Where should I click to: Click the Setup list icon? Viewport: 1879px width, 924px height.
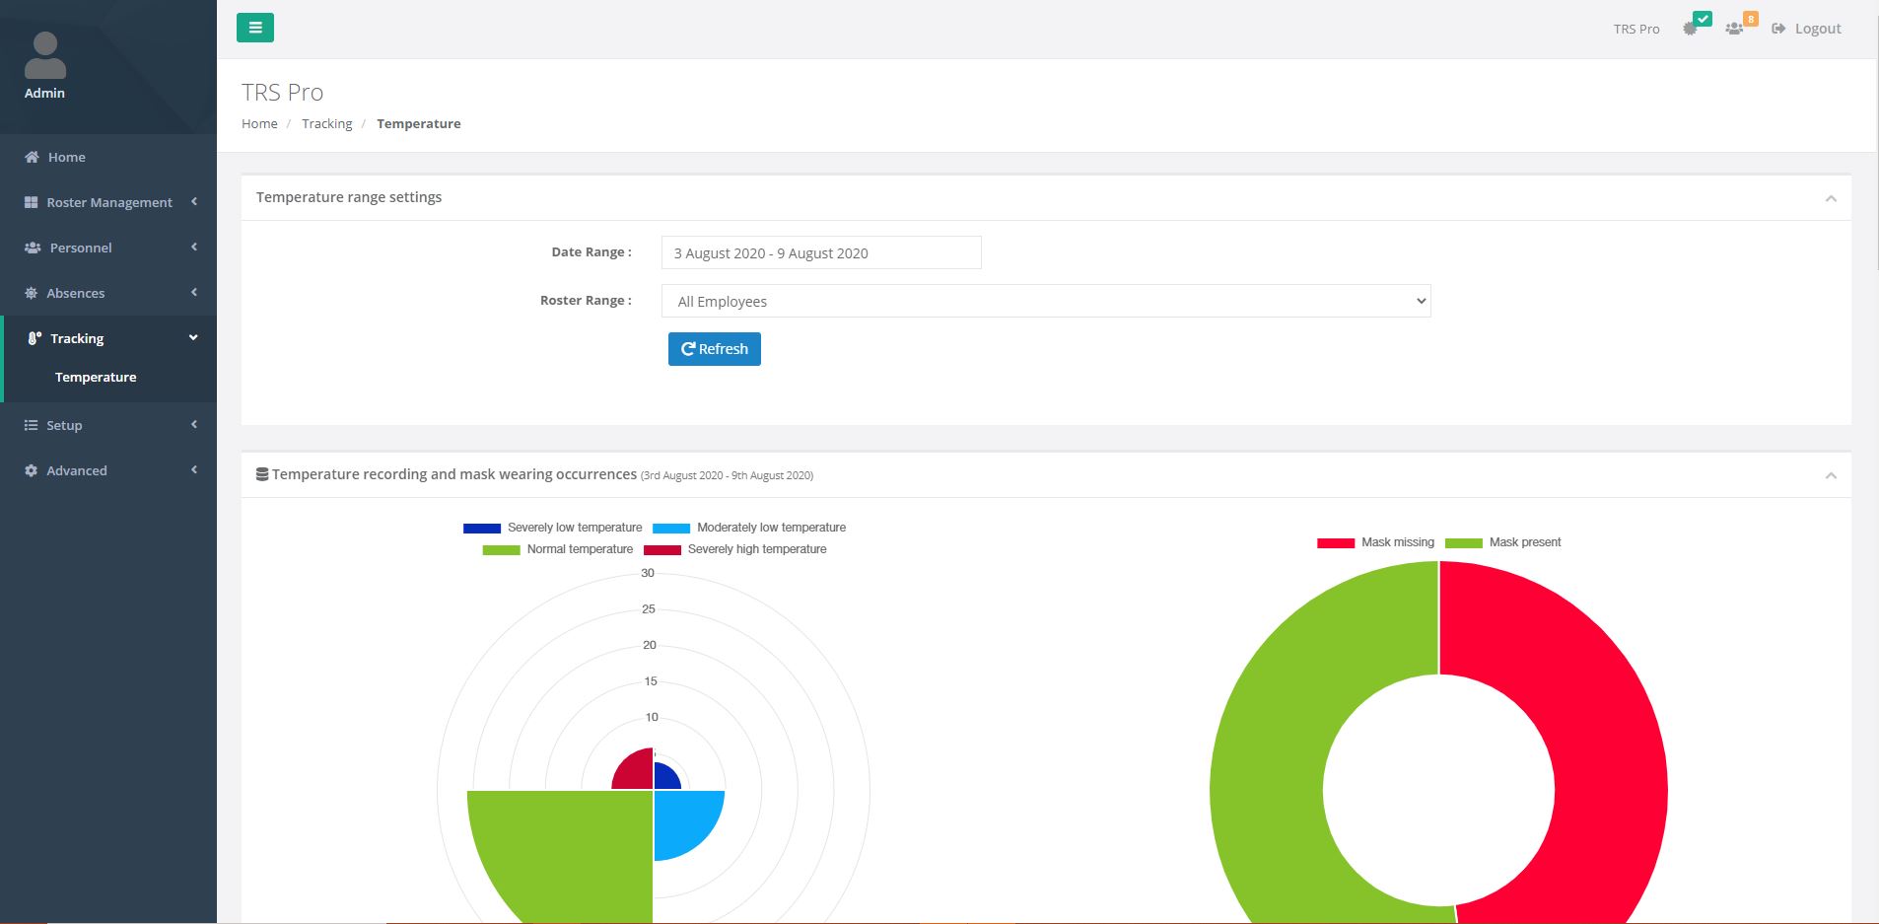pyautogui.click(x=31, y=425)
